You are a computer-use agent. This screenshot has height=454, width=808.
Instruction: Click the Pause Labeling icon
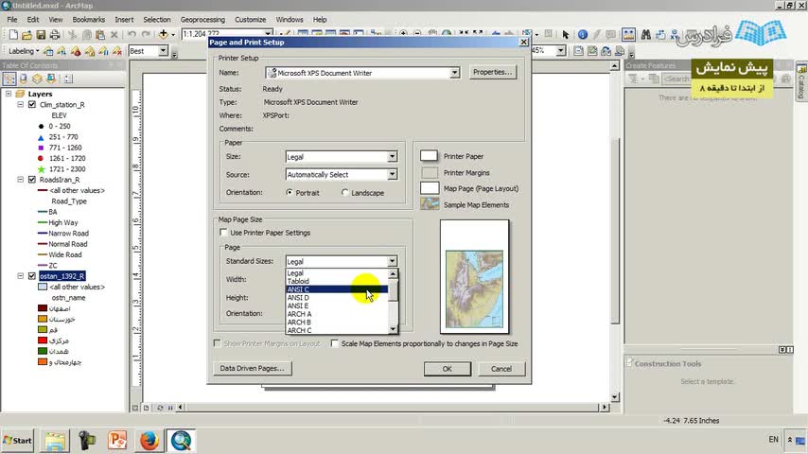[103, 51]
